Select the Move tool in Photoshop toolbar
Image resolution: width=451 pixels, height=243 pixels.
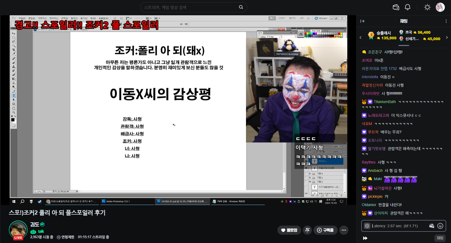pos(14,34)
